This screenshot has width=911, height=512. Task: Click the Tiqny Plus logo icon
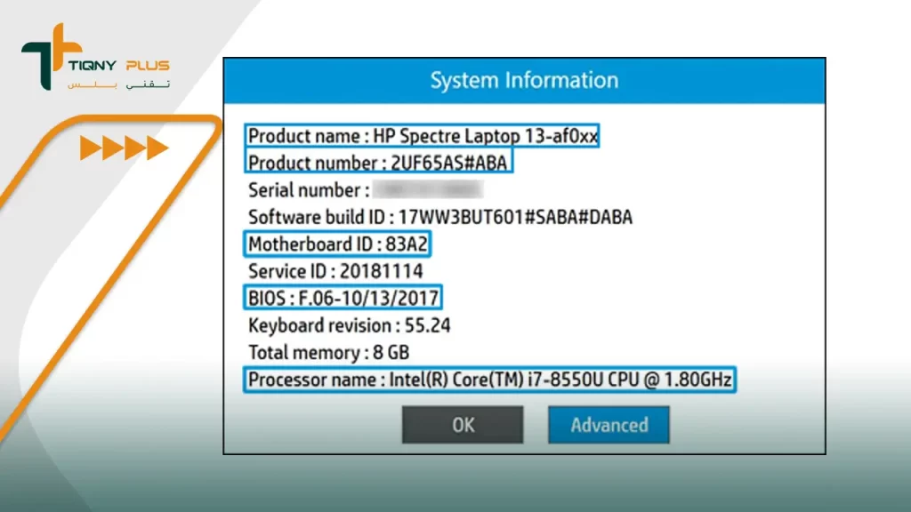tap(43, 57)
